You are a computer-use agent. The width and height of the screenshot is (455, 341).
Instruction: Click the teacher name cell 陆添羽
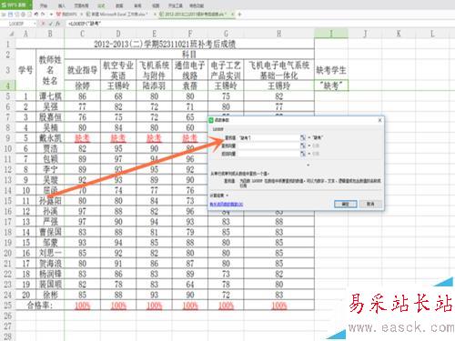pos(154,85)
